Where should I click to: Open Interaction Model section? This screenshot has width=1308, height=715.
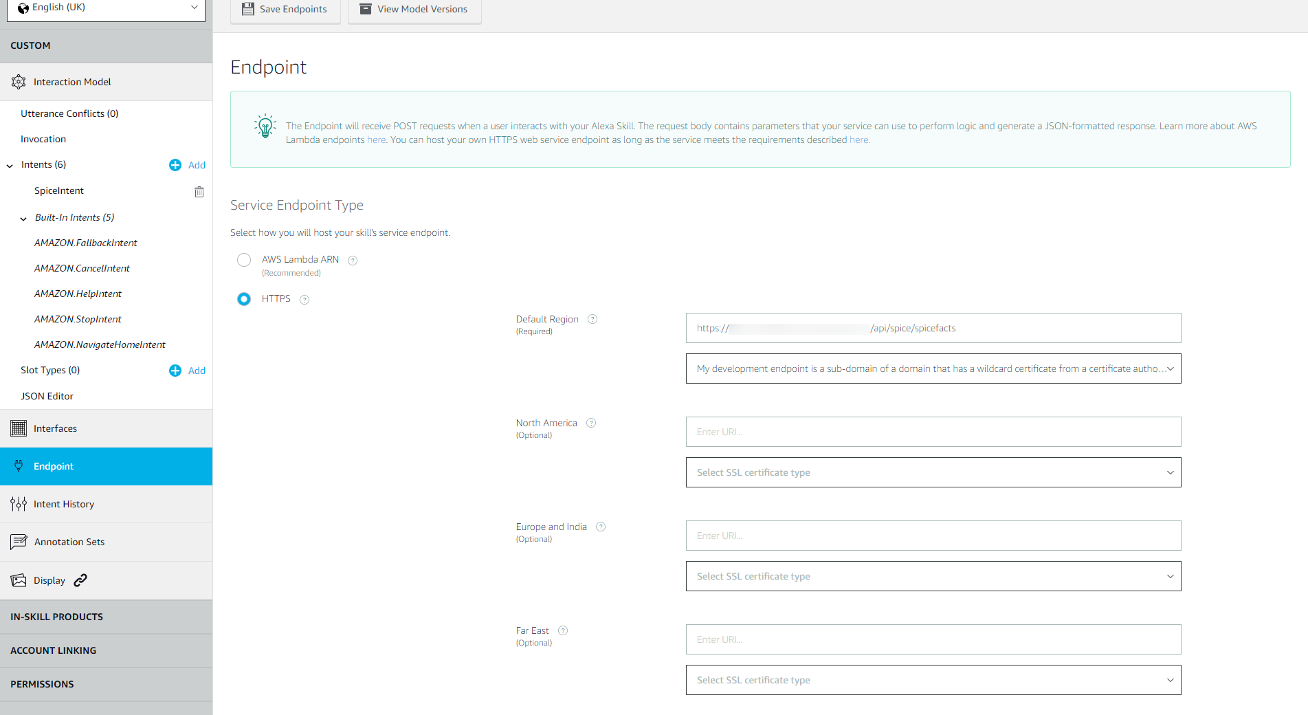106,82
